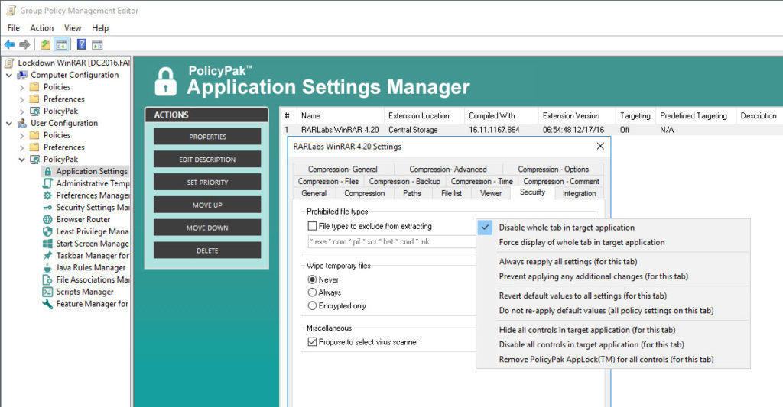Select the Never wipe temporary files radio
783x407 pixels.
[x=313, y=279]
